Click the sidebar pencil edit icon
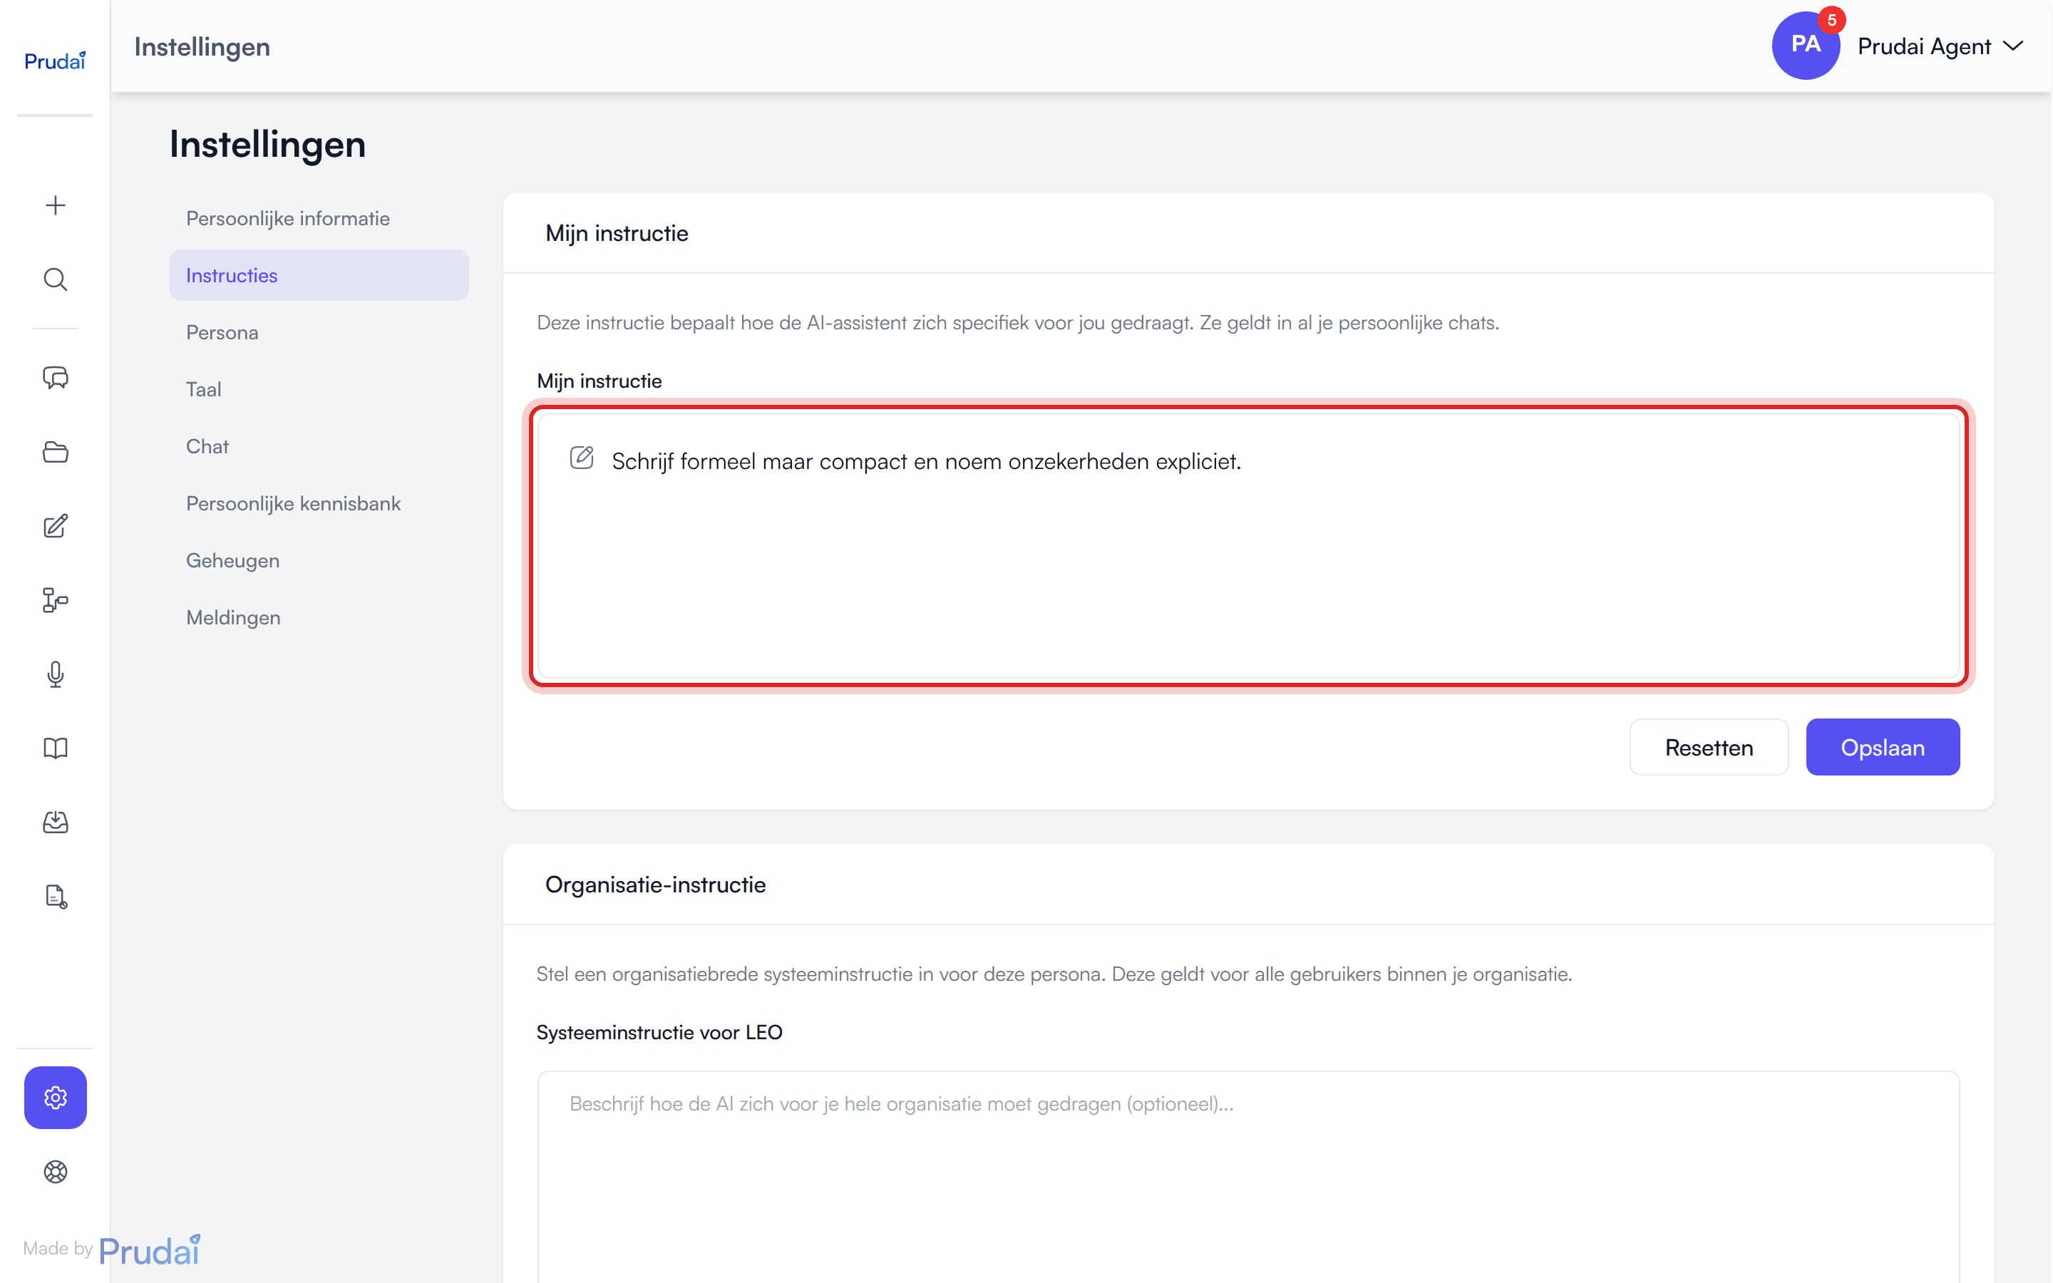The image size is (2053, 1283). [55, 526]
